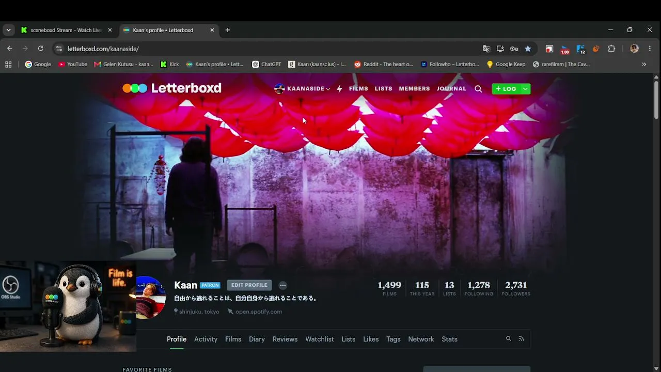This screenshot has width=661, height=372.
Task: Open the Reddit bookmark
Action: pos(384,65)
